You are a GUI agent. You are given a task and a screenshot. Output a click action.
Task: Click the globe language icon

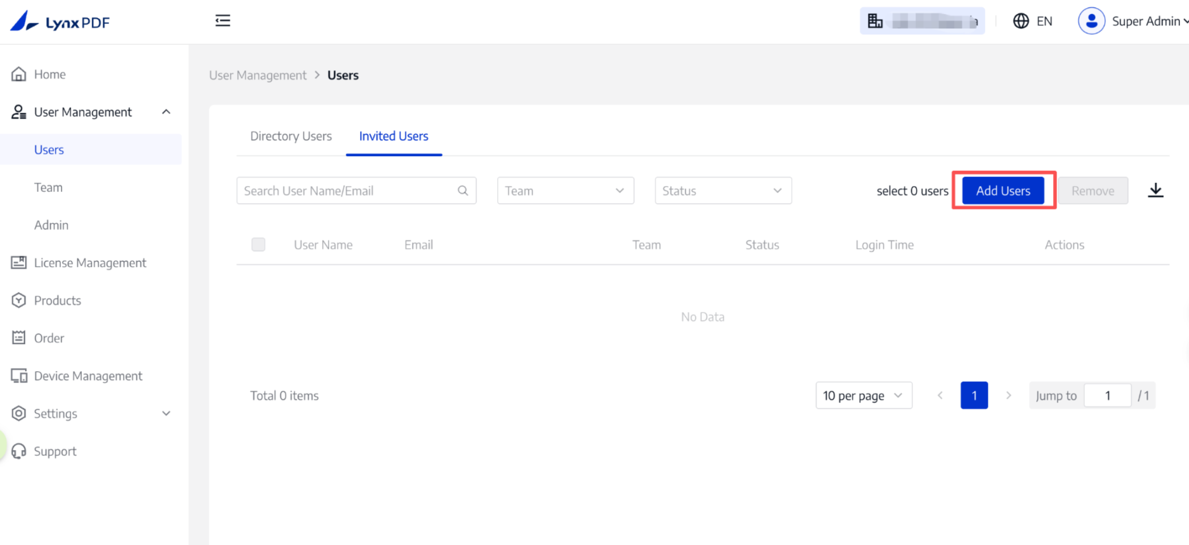(x=1021, y=21)
